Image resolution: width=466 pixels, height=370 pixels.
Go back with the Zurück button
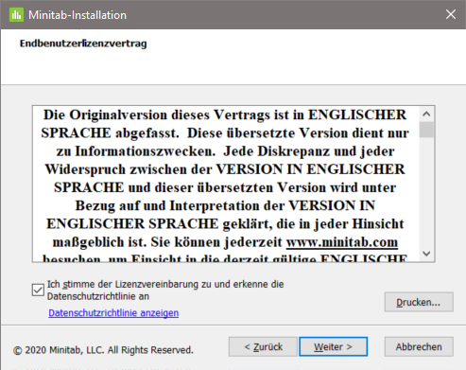point(263,347)
